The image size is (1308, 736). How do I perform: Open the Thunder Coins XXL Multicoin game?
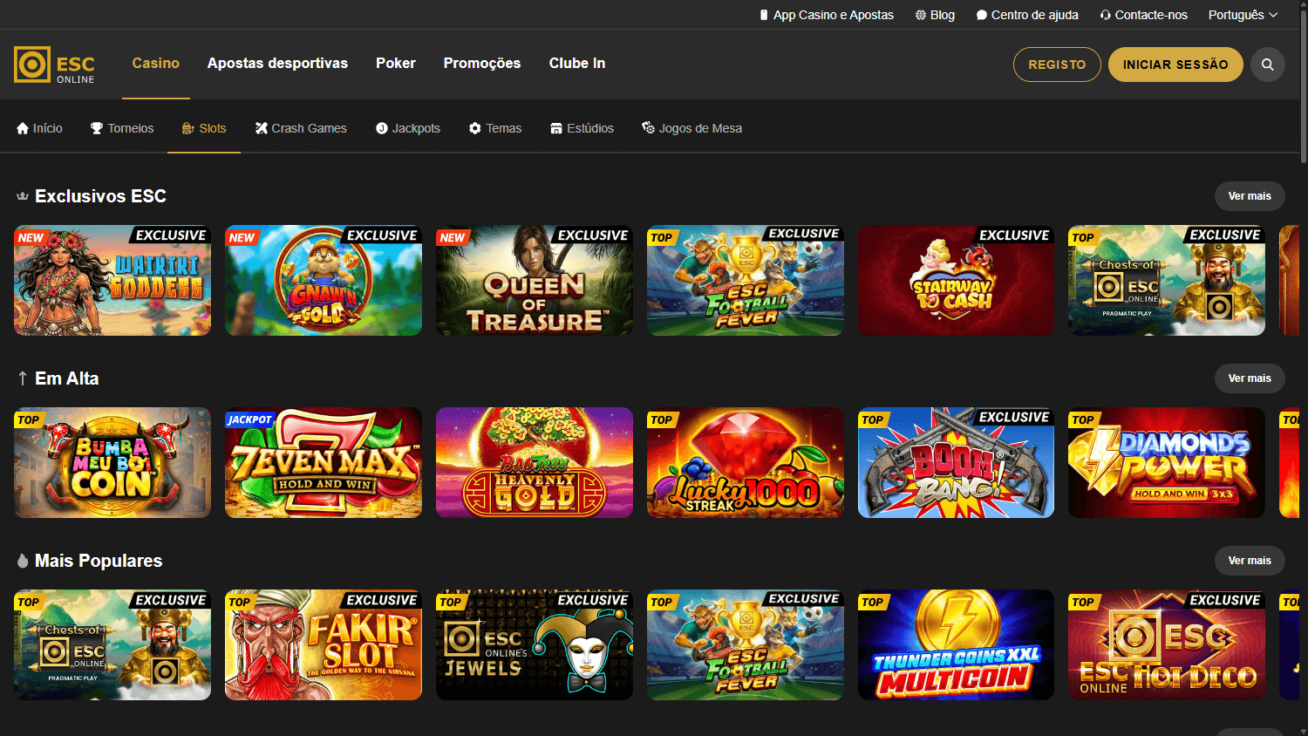pos(956,645)
